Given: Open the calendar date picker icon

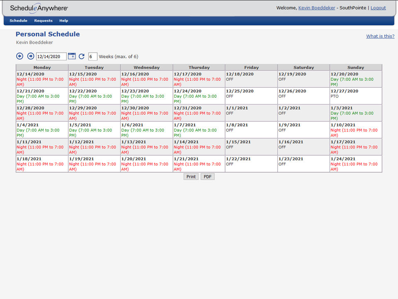Looking at the screenshot, I should click(72, 56).
